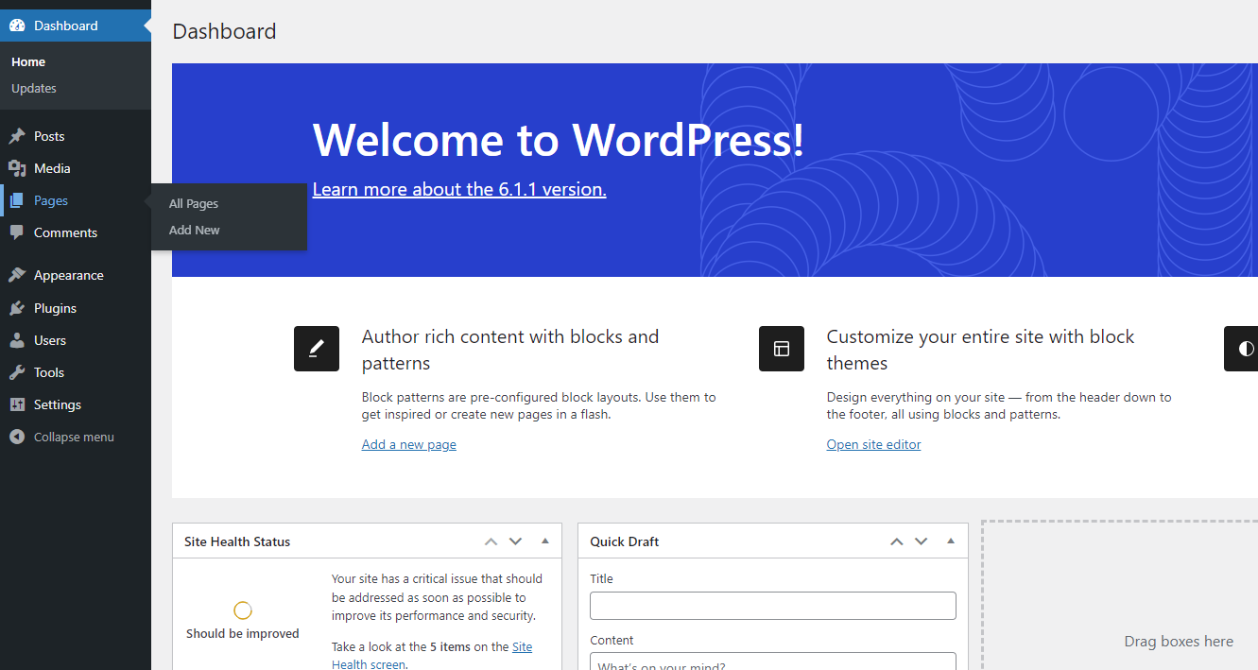The height and width of the screenshot is (670, 1258).
Task: Toggle Site Health Status panel collapse triangle
Action: tap(545, 541)
